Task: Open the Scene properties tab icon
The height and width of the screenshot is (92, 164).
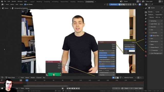Action: [146, 22]
